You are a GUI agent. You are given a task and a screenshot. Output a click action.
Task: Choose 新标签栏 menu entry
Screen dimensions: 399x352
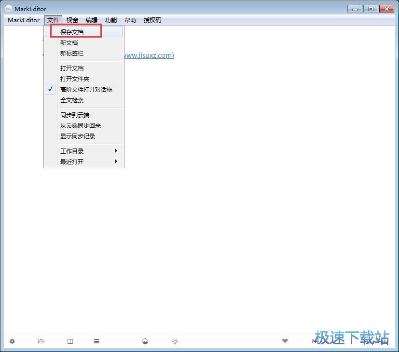pos(84,53)
